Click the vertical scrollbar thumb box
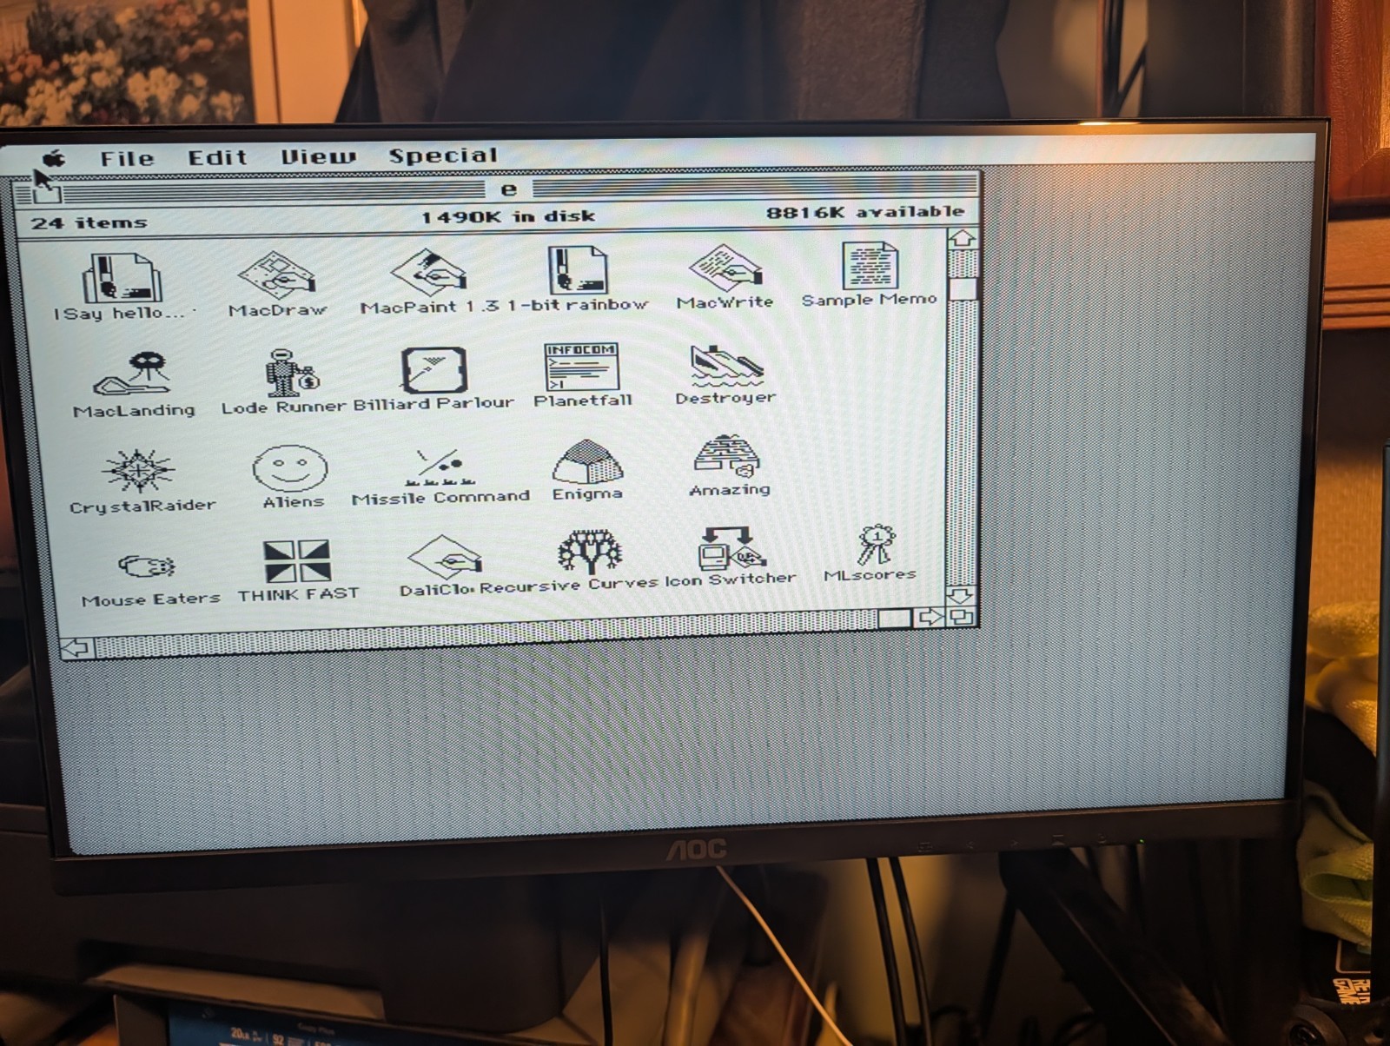 click(x=963, y=288)
